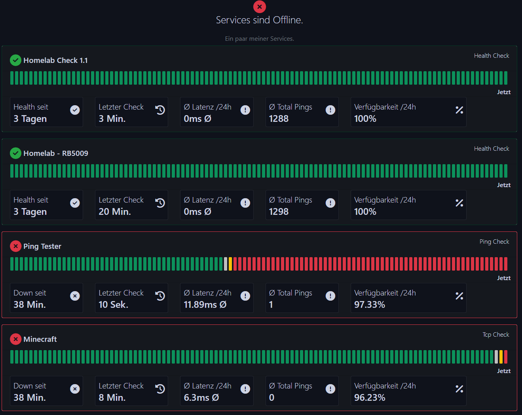Screen dimensions: 522x415
Task: Click info icon in Minecraft Total Pings card
Action: point(331,389)
